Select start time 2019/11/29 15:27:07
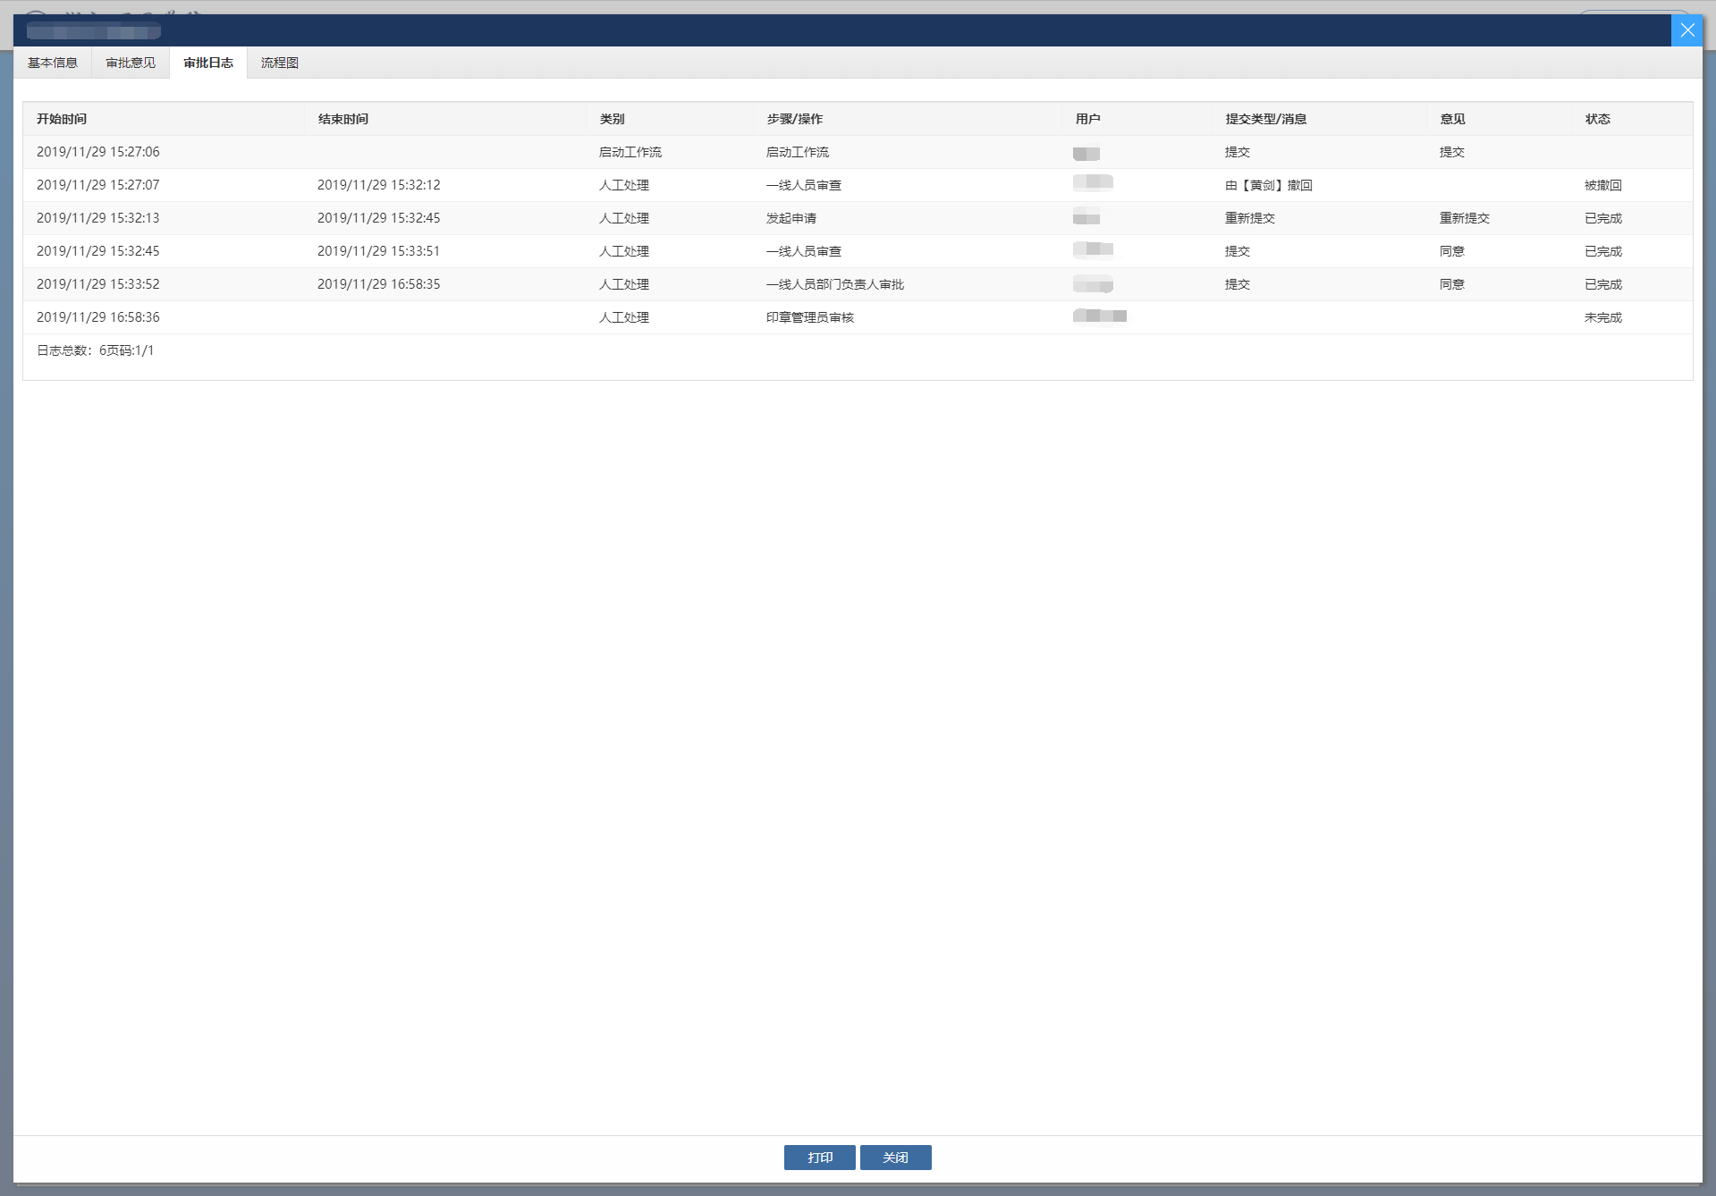Image resolution: width=1716 pixels, height=1196 pixels. [x=98, y=185]
